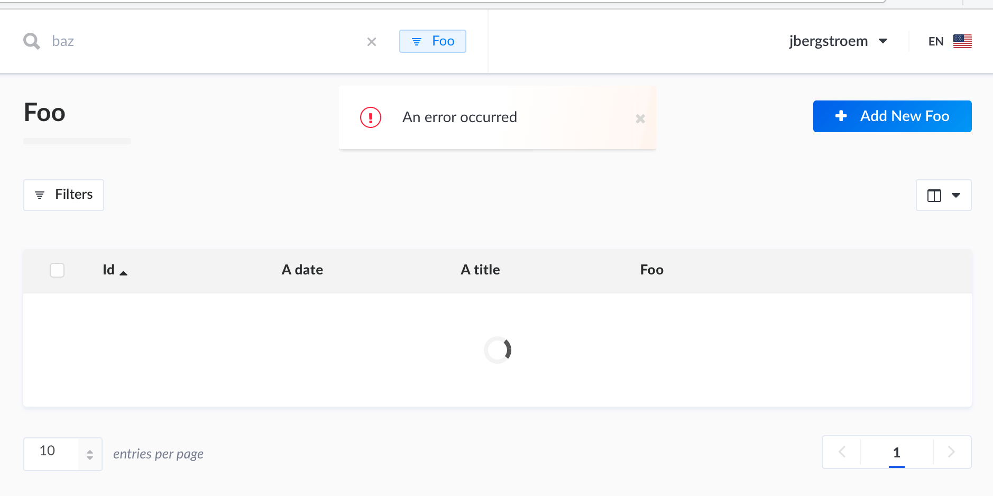Close the 'An error occurred' notification
The height and width of the screenshot is (496, 993).
point(641,118)
